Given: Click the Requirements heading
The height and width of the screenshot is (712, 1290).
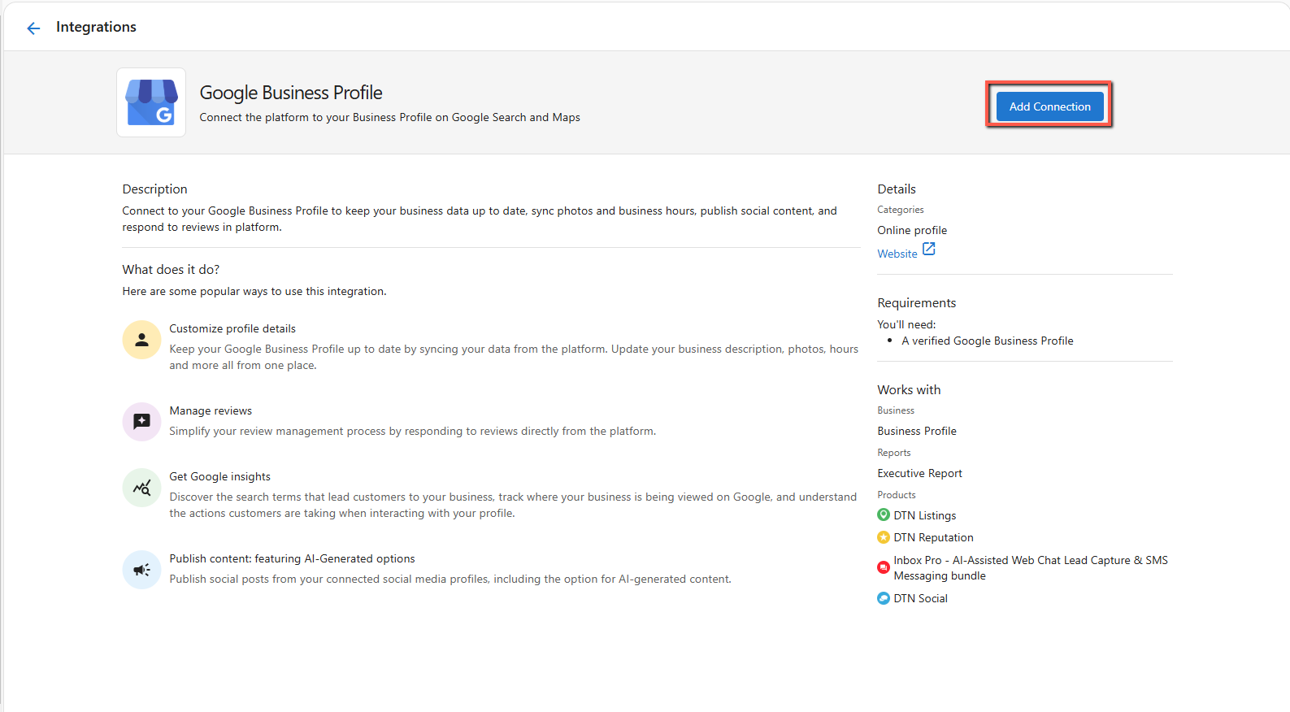Looking at the screenshot, I should (x=916, y=302).
